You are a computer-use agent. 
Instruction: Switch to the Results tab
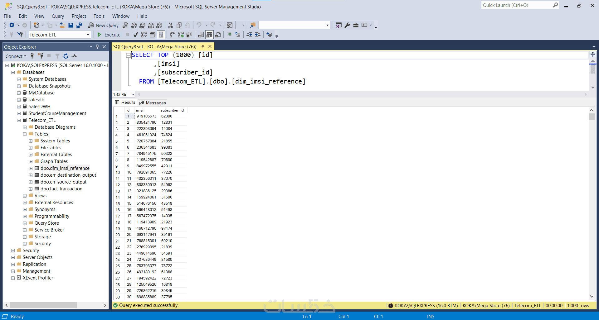tap(125, 103)
